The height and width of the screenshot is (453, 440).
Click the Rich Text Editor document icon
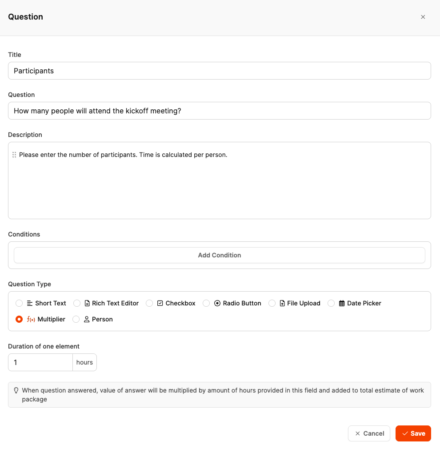(x=87, y=303)
